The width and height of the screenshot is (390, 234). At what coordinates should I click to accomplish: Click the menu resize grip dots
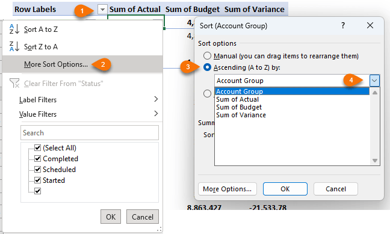click(159, 229)
